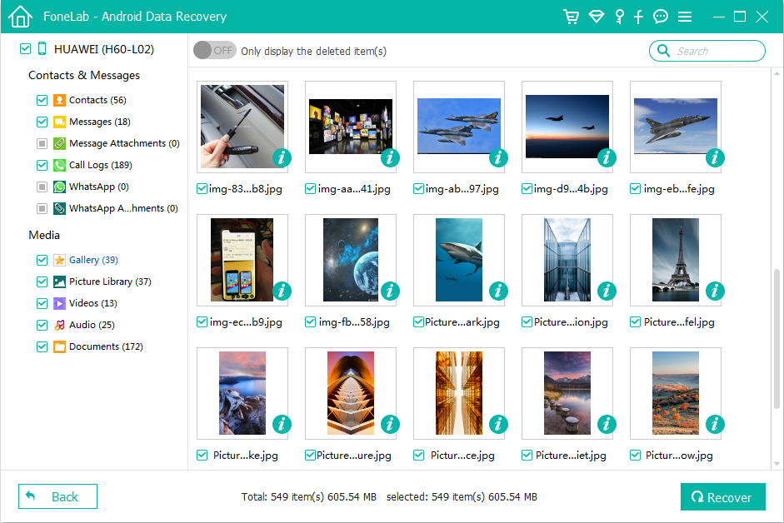Click the diamond upgrade icon
This screenshot has height=523, width=784.
[597, 16]
